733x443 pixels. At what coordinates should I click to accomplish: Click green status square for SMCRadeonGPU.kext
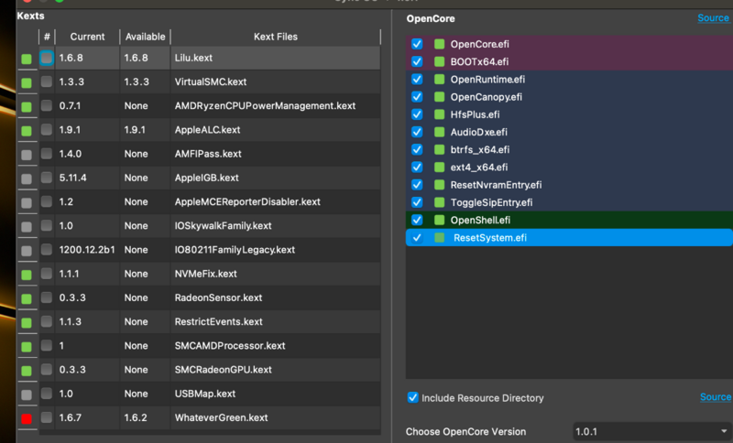[x=27, y=371]
